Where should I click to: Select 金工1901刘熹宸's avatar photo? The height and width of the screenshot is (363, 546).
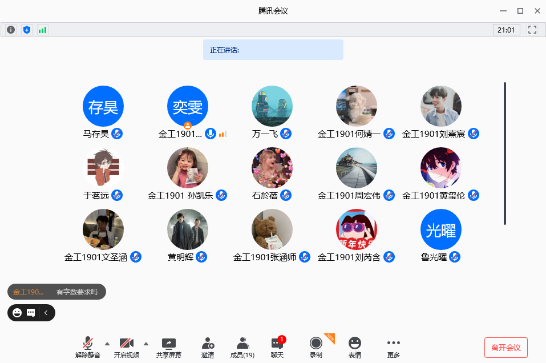tap(441, 106)
